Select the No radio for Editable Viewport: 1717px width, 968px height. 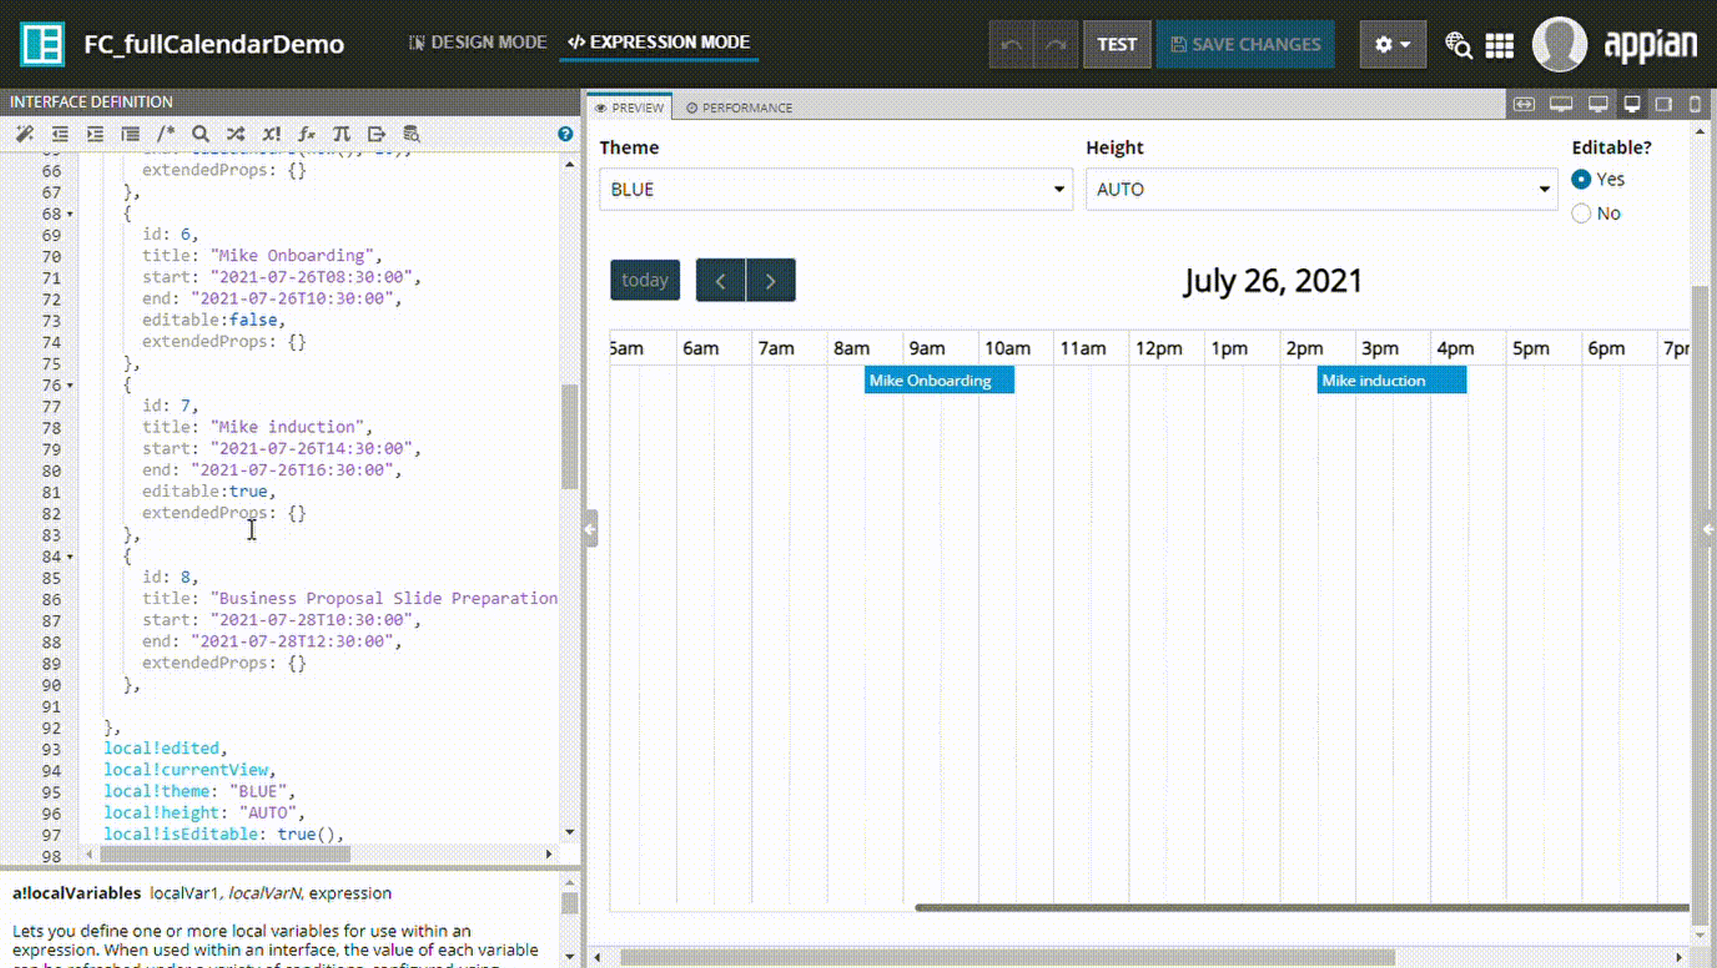coord(1581,213)
